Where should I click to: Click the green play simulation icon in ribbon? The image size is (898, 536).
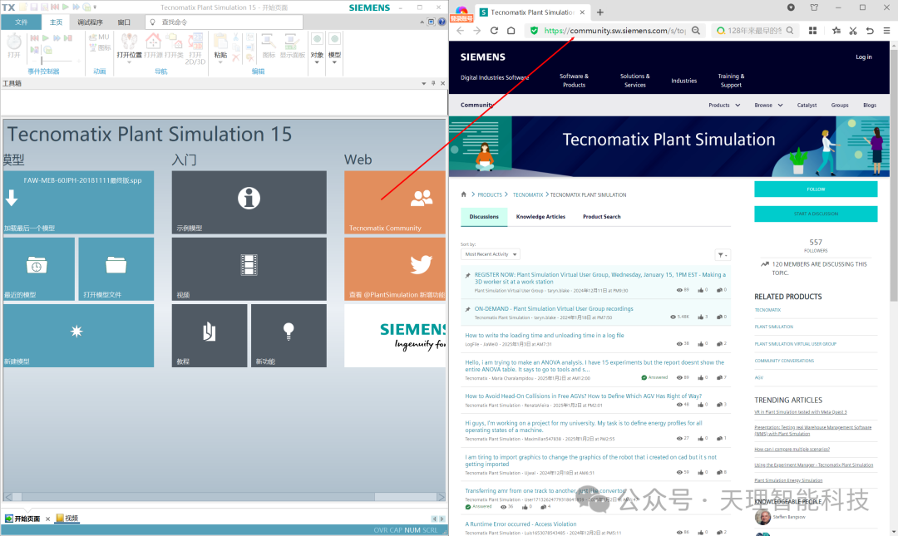point(45,37)
